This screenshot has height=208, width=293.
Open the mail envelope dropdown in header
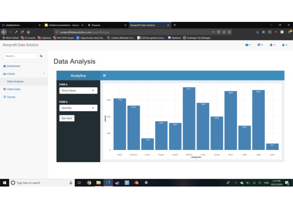(248, 45)
